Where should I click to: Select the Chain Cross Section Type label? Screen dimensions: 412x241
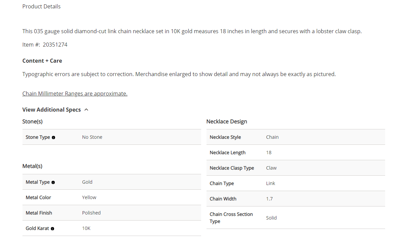click(231, 218)
